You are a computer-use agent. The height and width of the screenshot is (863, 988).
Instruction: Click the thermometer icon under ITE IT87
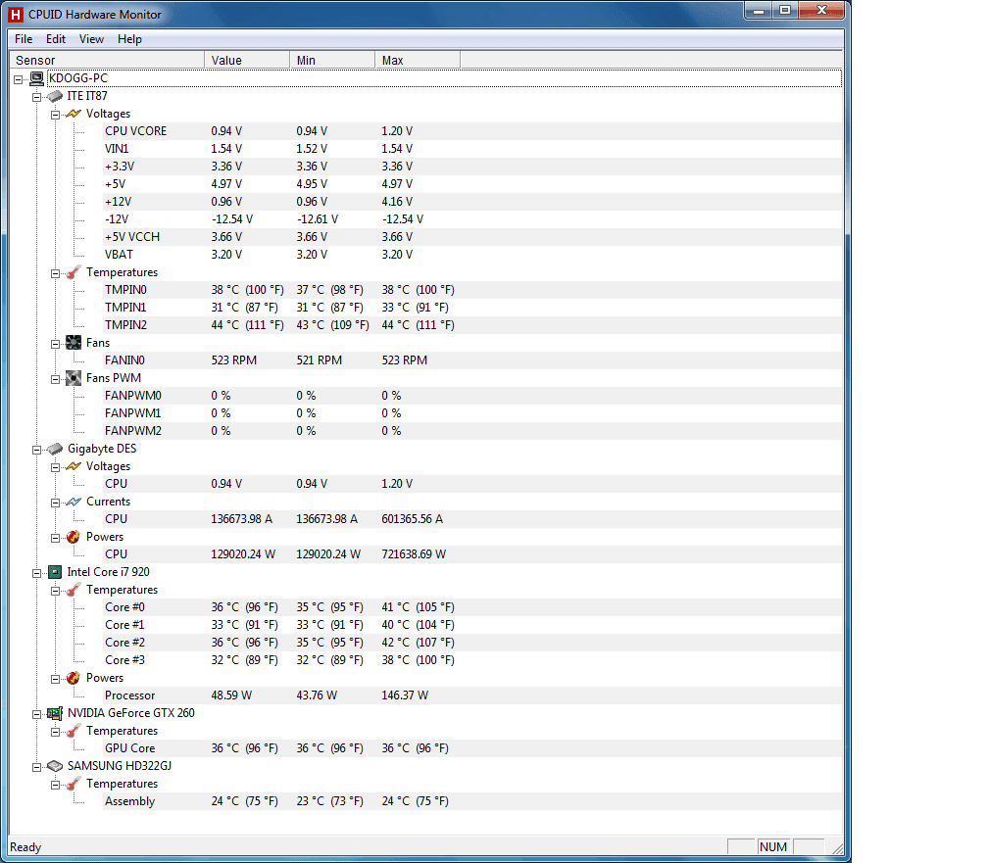pyautogui.click(x=74, y=272)
